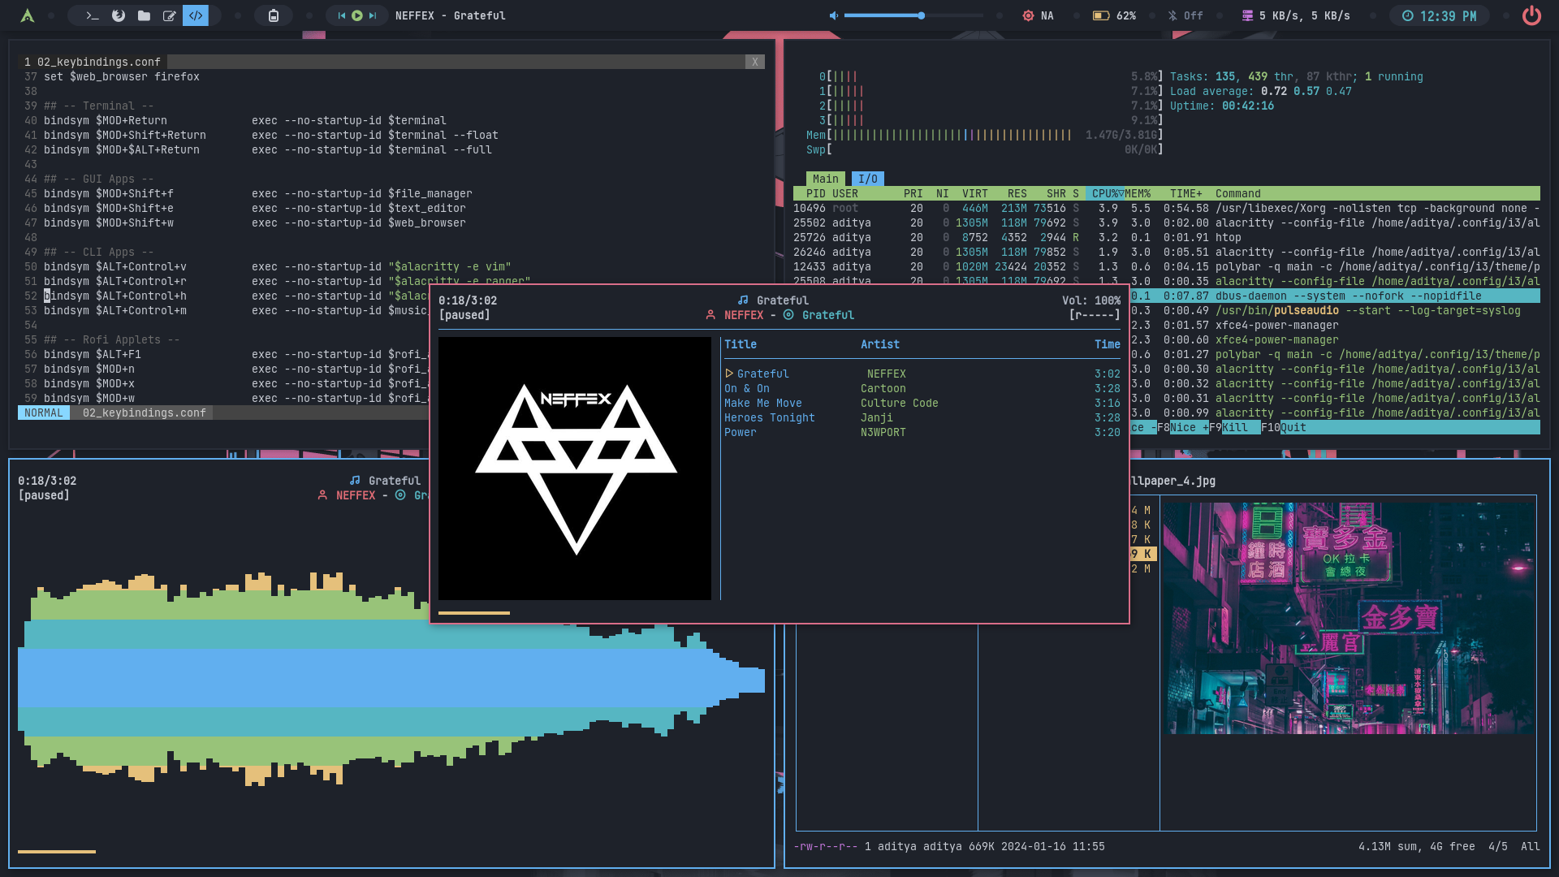Switch to the I/O tab in htop
1559x877 pixels.
coord(867,179)
